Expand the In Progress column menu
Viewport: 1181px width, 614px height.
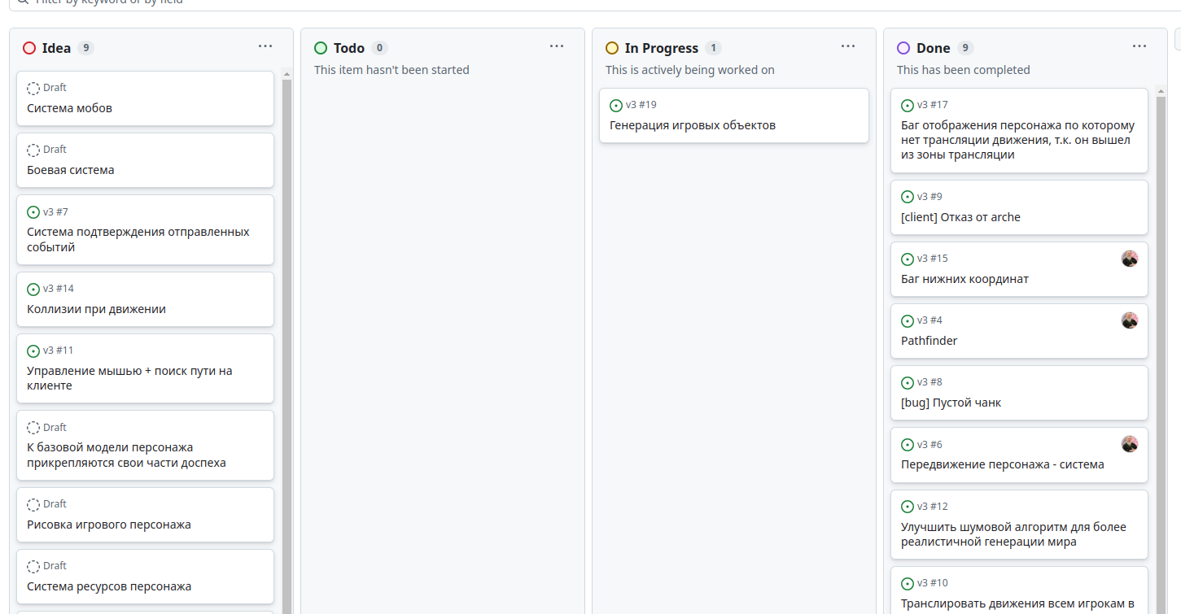pos(848,46)
